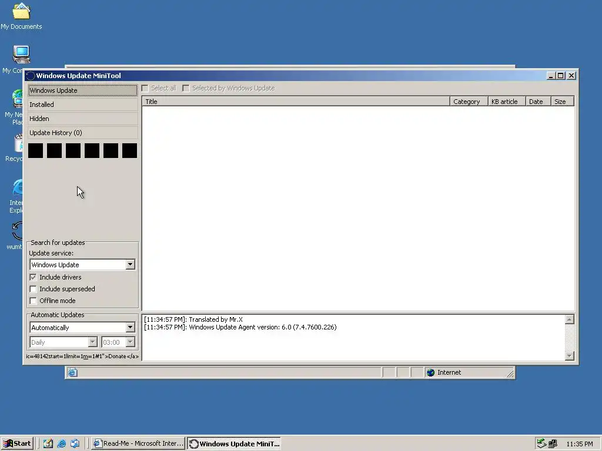Screen dimensions: 602x451
Task: Click the Windows Update Agent version log line
Action: point(240,327)
